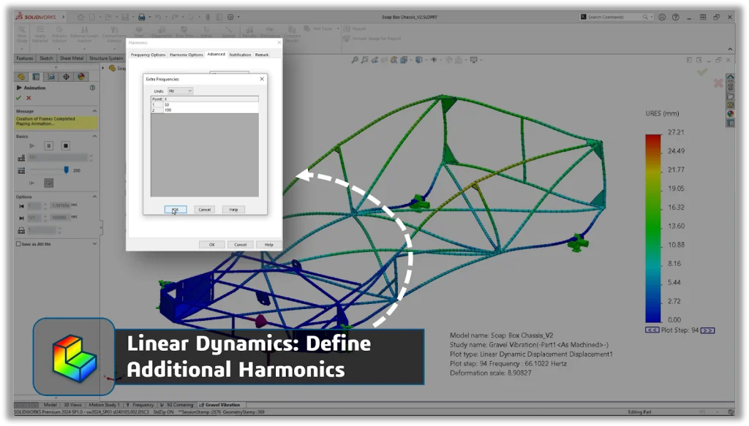Open the Frequency Options tab

pyautogui.click(x=148, y=55)
